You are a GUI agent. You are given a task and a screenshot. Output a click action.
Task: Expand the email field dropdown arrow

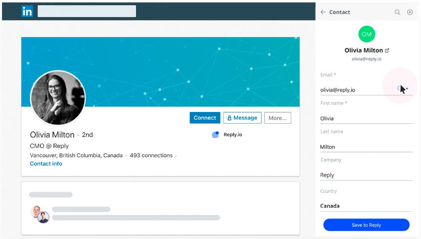[x=407, y=89]
